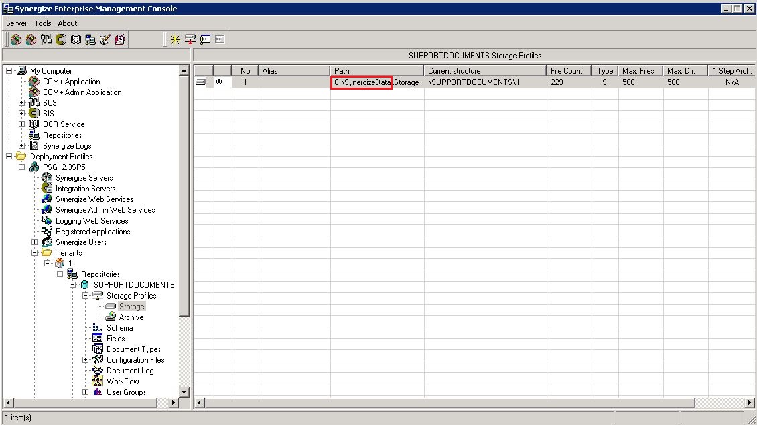The image size is (757, 425).
Task: Click the yellow star New toolbar icon
Action: pyautogui.click(x=176, y=39)
